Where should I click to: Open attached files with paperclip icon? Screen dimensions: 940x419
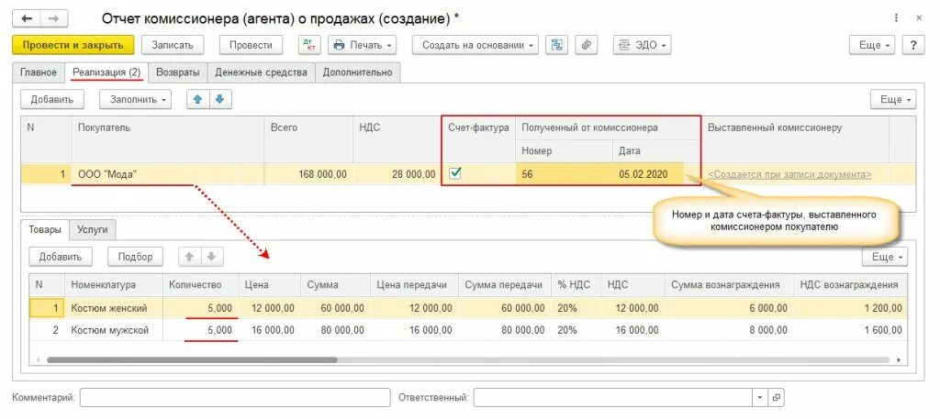[x=587, y=45]
